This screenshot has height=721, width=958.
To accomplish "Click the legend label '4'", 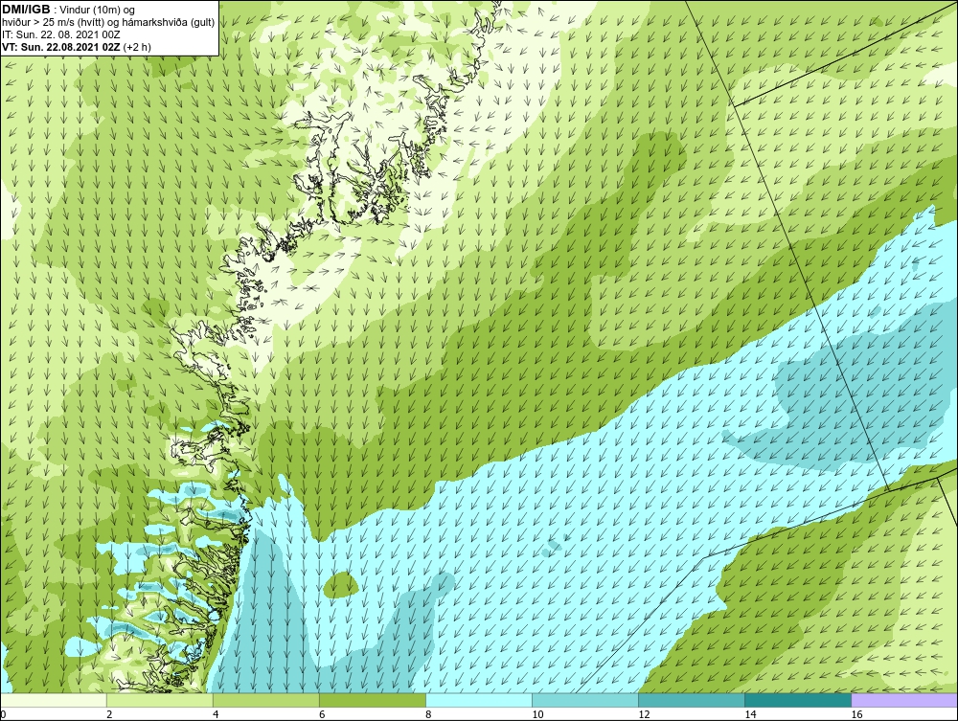I will [216, 714].
